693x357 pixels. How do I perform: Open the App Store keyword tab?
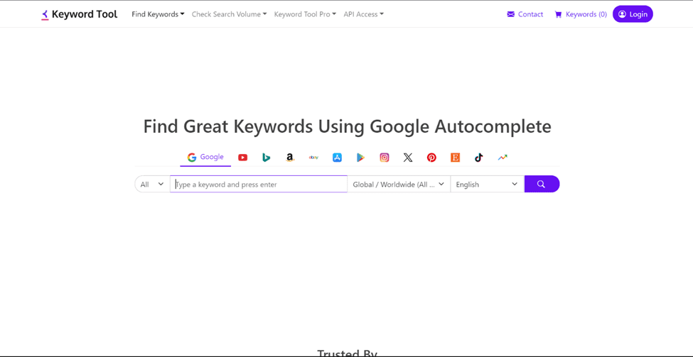[337, 158]
